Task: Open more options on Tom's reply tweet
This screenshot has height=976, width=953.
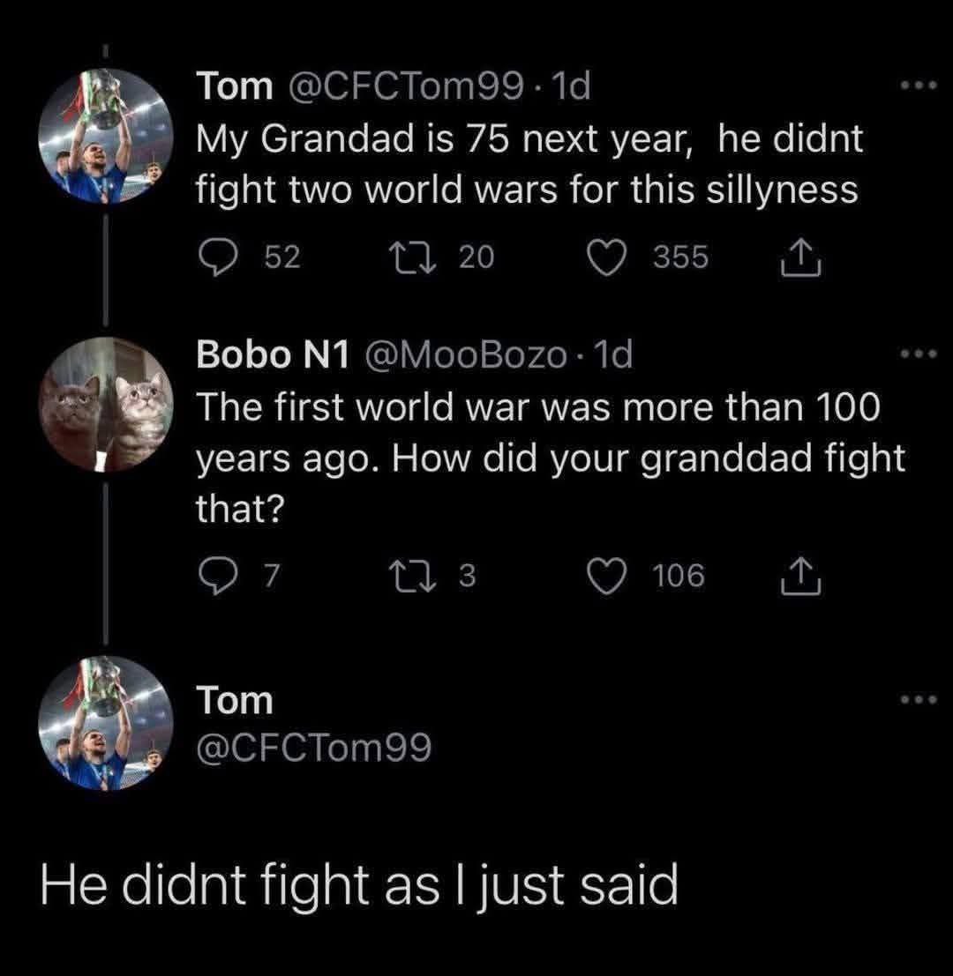Action: click(x=918, y=701)
